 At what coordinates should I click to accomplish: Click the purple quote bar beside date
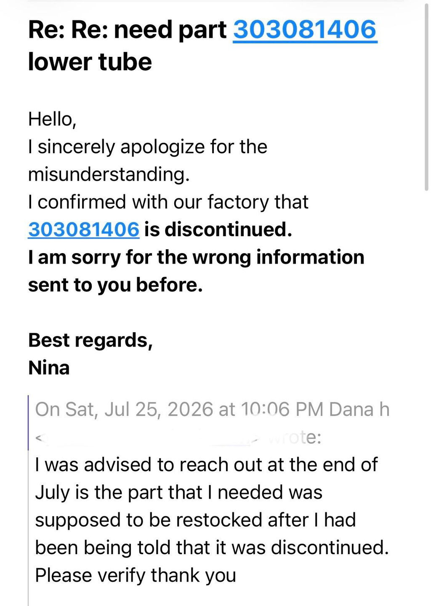(28, 422)
